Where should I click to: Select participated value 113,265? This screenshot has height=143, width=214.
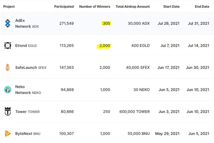pyautogui.click(x=67, y=46)
